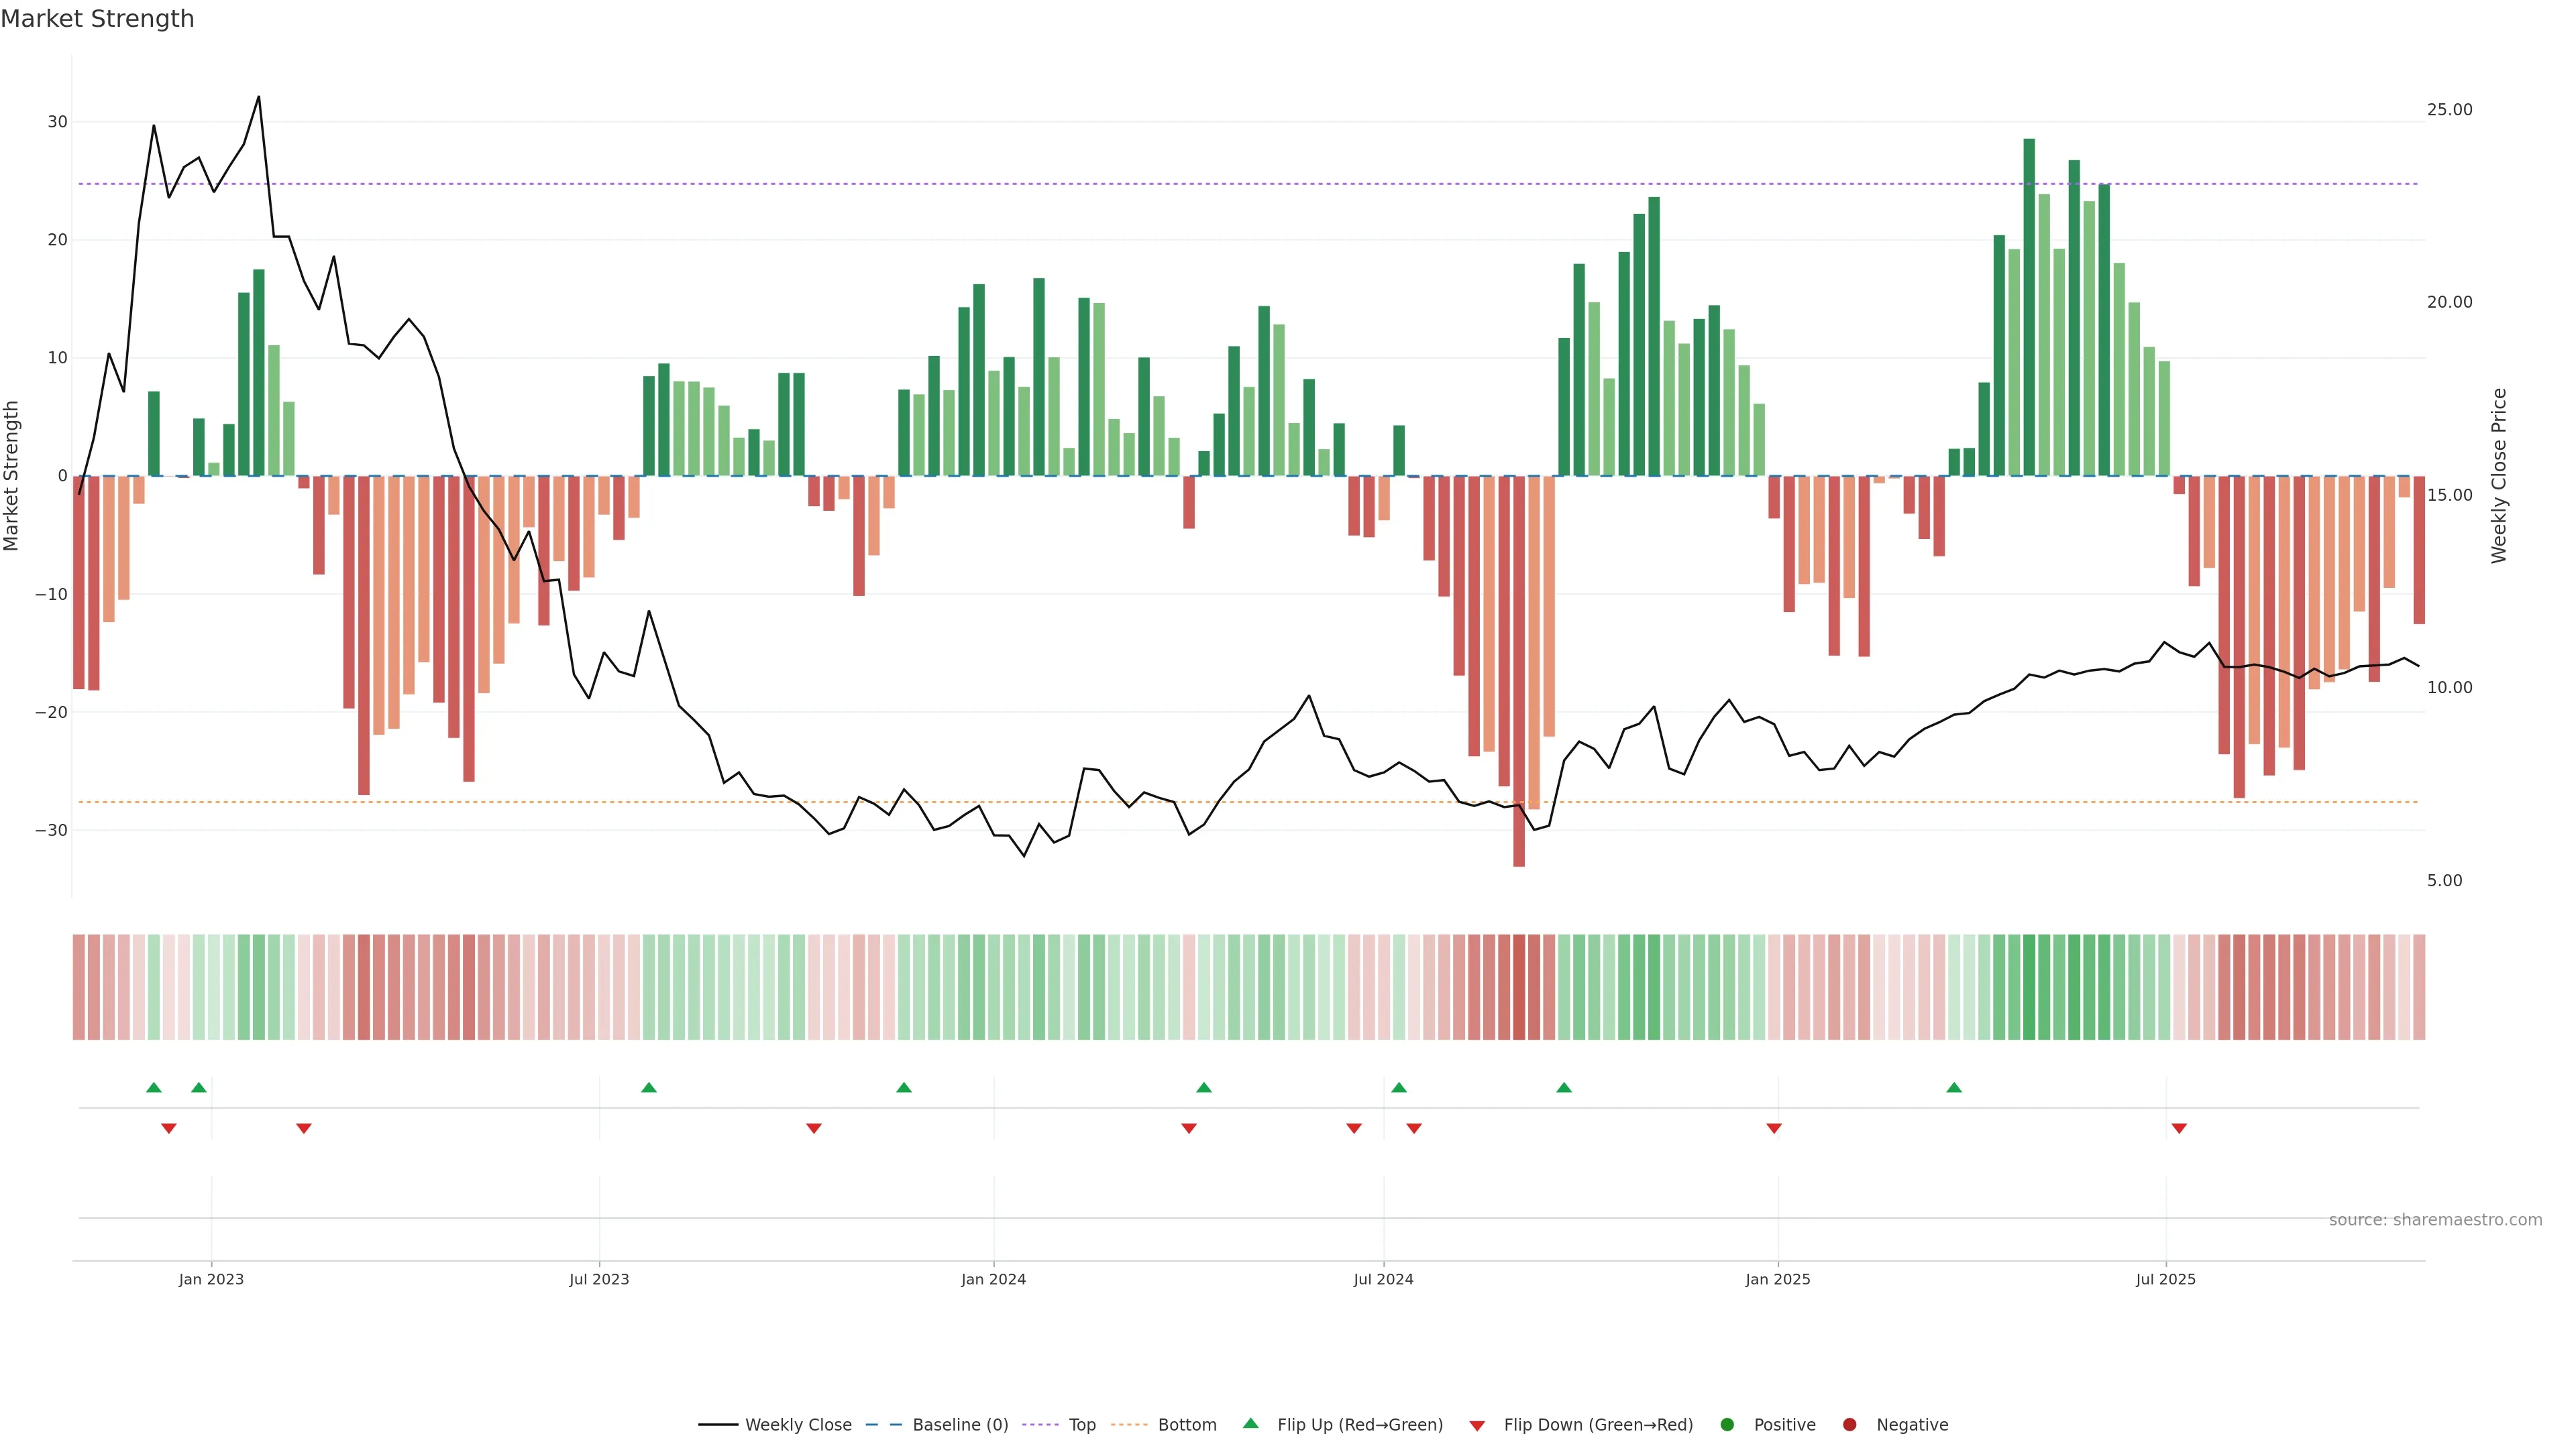Viewport: 2576px width, 1448px height.
Task: Click the first green flip-up triangle marker
Action: pos(154,1087)
